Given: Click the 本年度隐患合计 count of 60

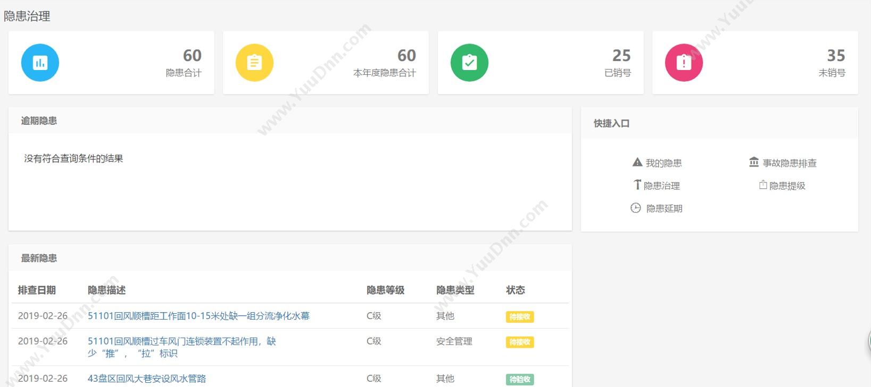Looking at the screenshot, I should coord(407,55).
